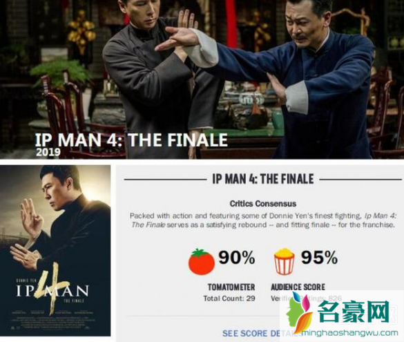Click the red tomato Tomatometer icon
The image size is (404, 342).
pos(201,262)
